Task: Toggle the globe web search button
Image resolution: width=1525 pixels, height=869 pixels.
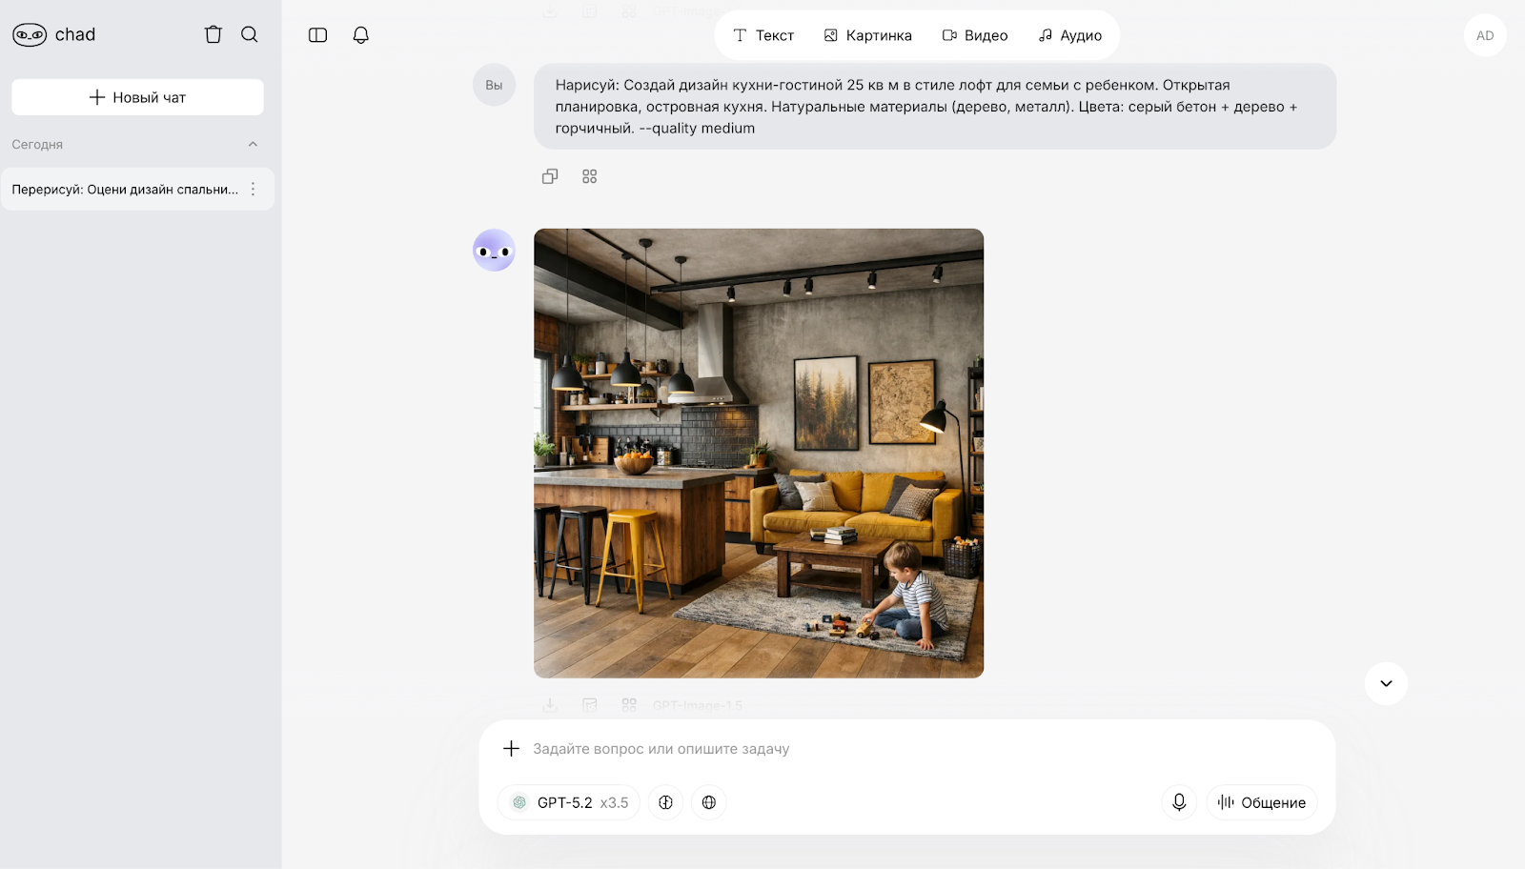Action: [709, 802]
